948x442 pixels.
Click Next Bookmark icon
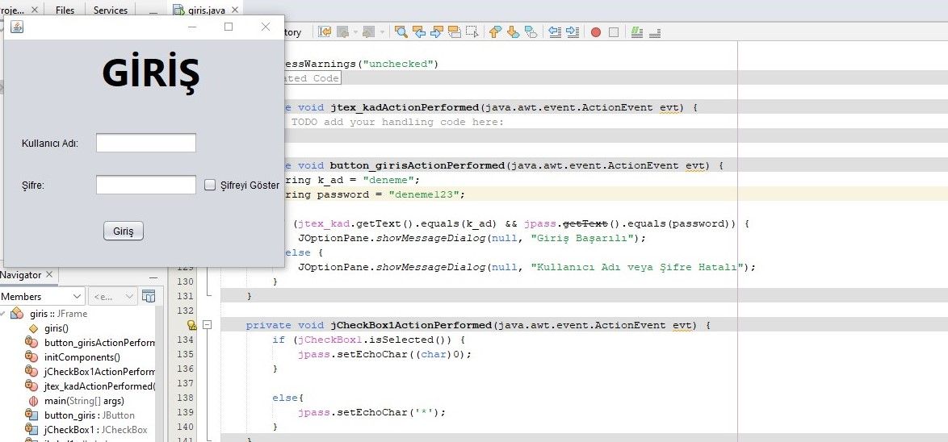[x=513, y=32]
